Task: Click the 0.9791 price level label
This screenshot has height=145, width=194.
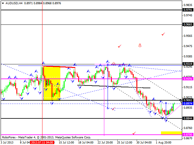Action: click(188, 10)
